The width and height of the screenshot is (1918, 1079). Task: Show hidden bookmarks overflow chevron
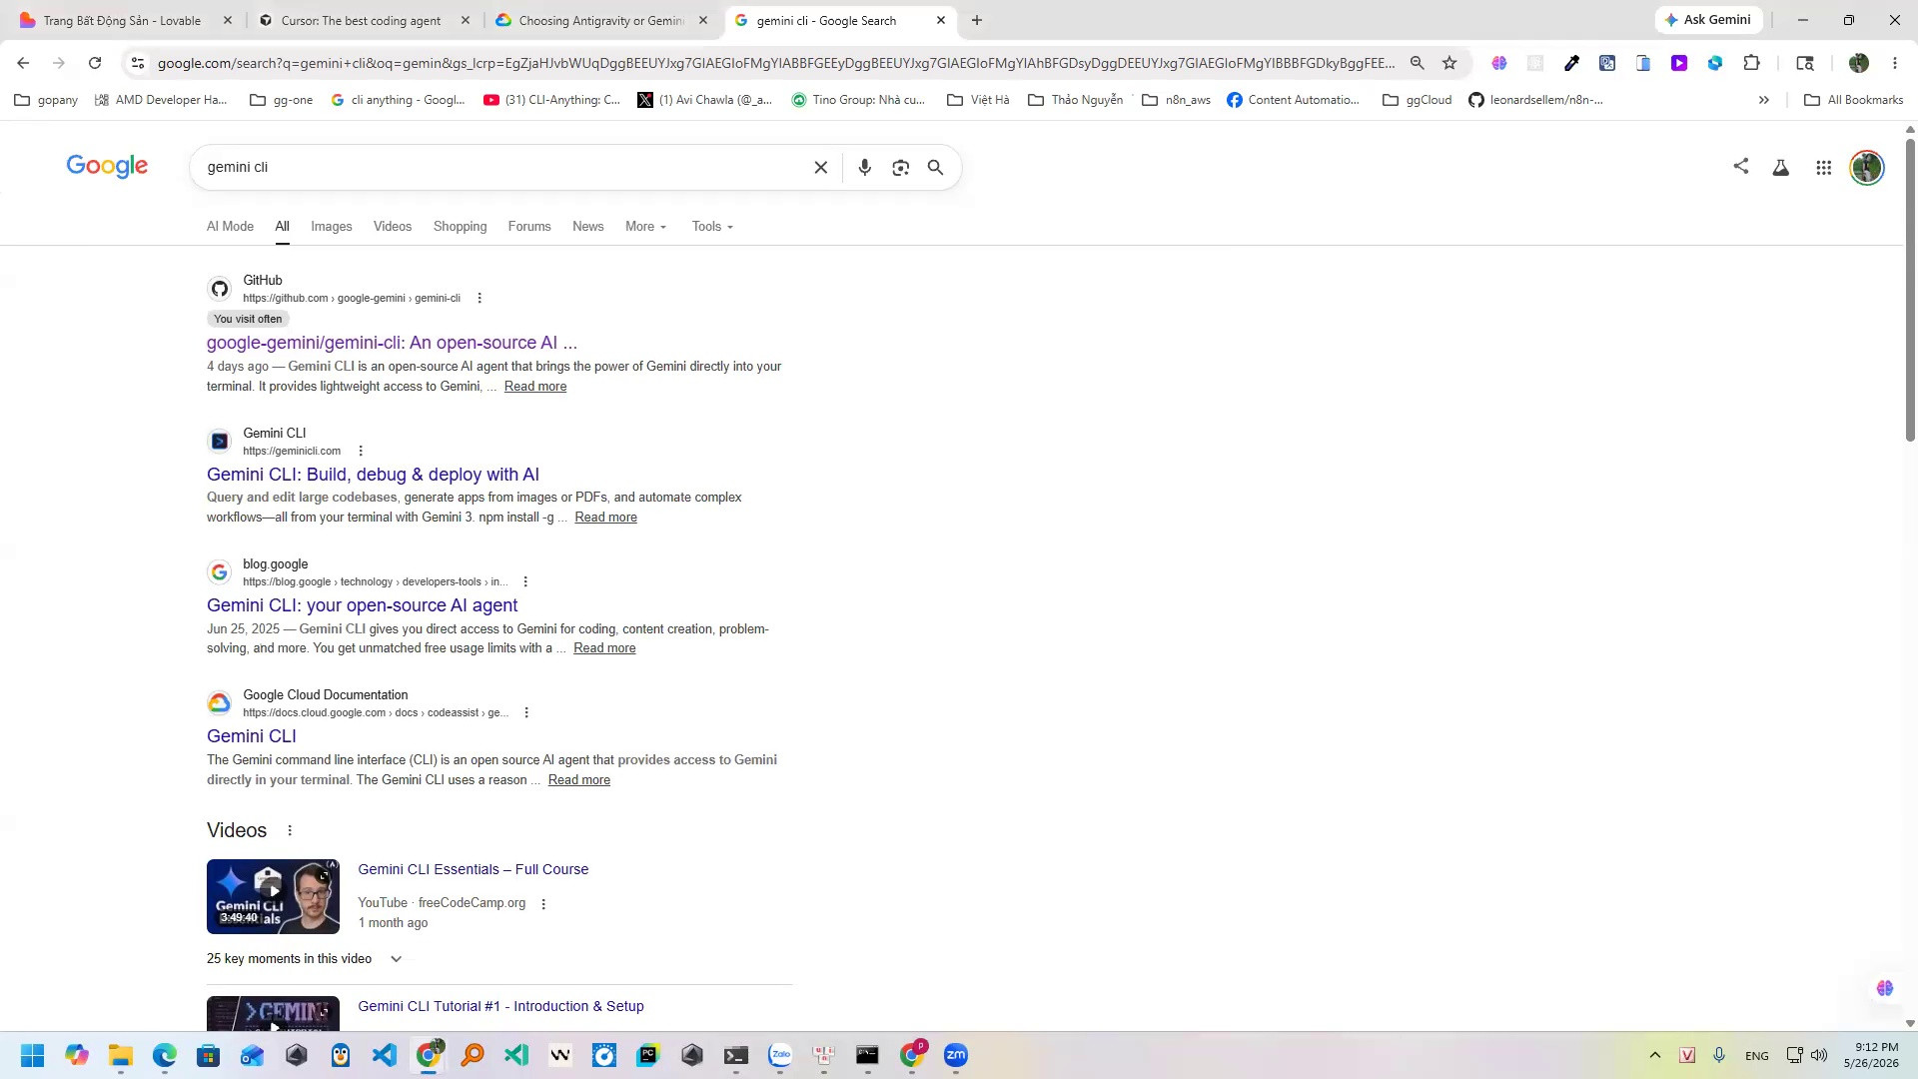(1764, 100)
